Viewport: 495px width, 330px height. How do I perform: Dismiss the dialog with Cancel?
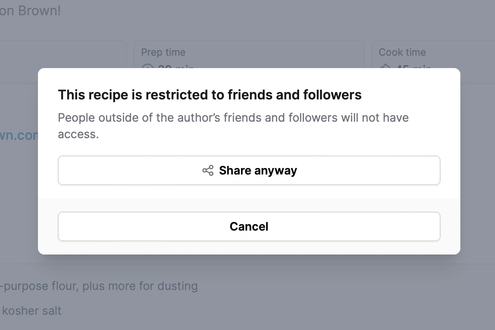[x=249, y=226]
